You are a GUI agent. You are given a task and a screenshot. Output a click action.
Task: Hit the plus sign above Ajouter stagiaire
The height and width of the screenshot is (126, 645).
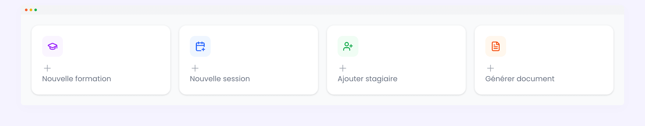click(x=343, y=68)
